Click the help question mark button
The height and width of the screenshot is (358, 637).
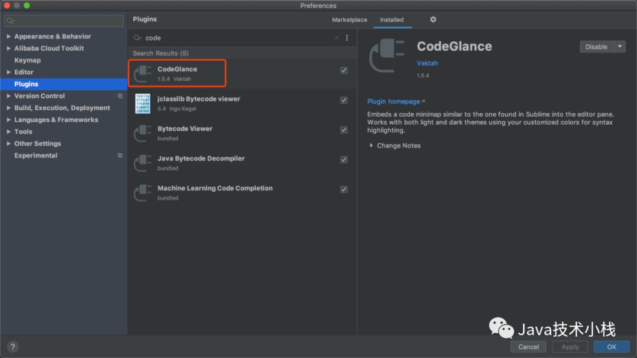(12, 347)
